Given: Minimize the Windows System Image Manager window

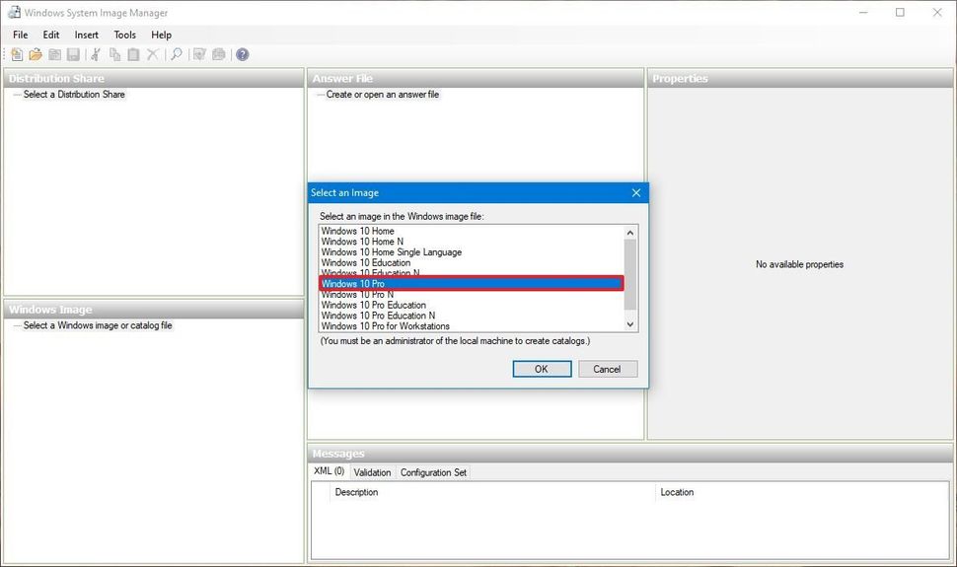Looking at the screenshot, I should (863, 12).
